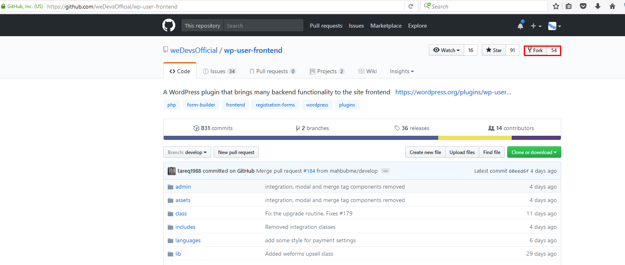The width and height of the screenshot is (625, 265).
Task: Open the Branch: develop selector
Action: click(187, 152)
